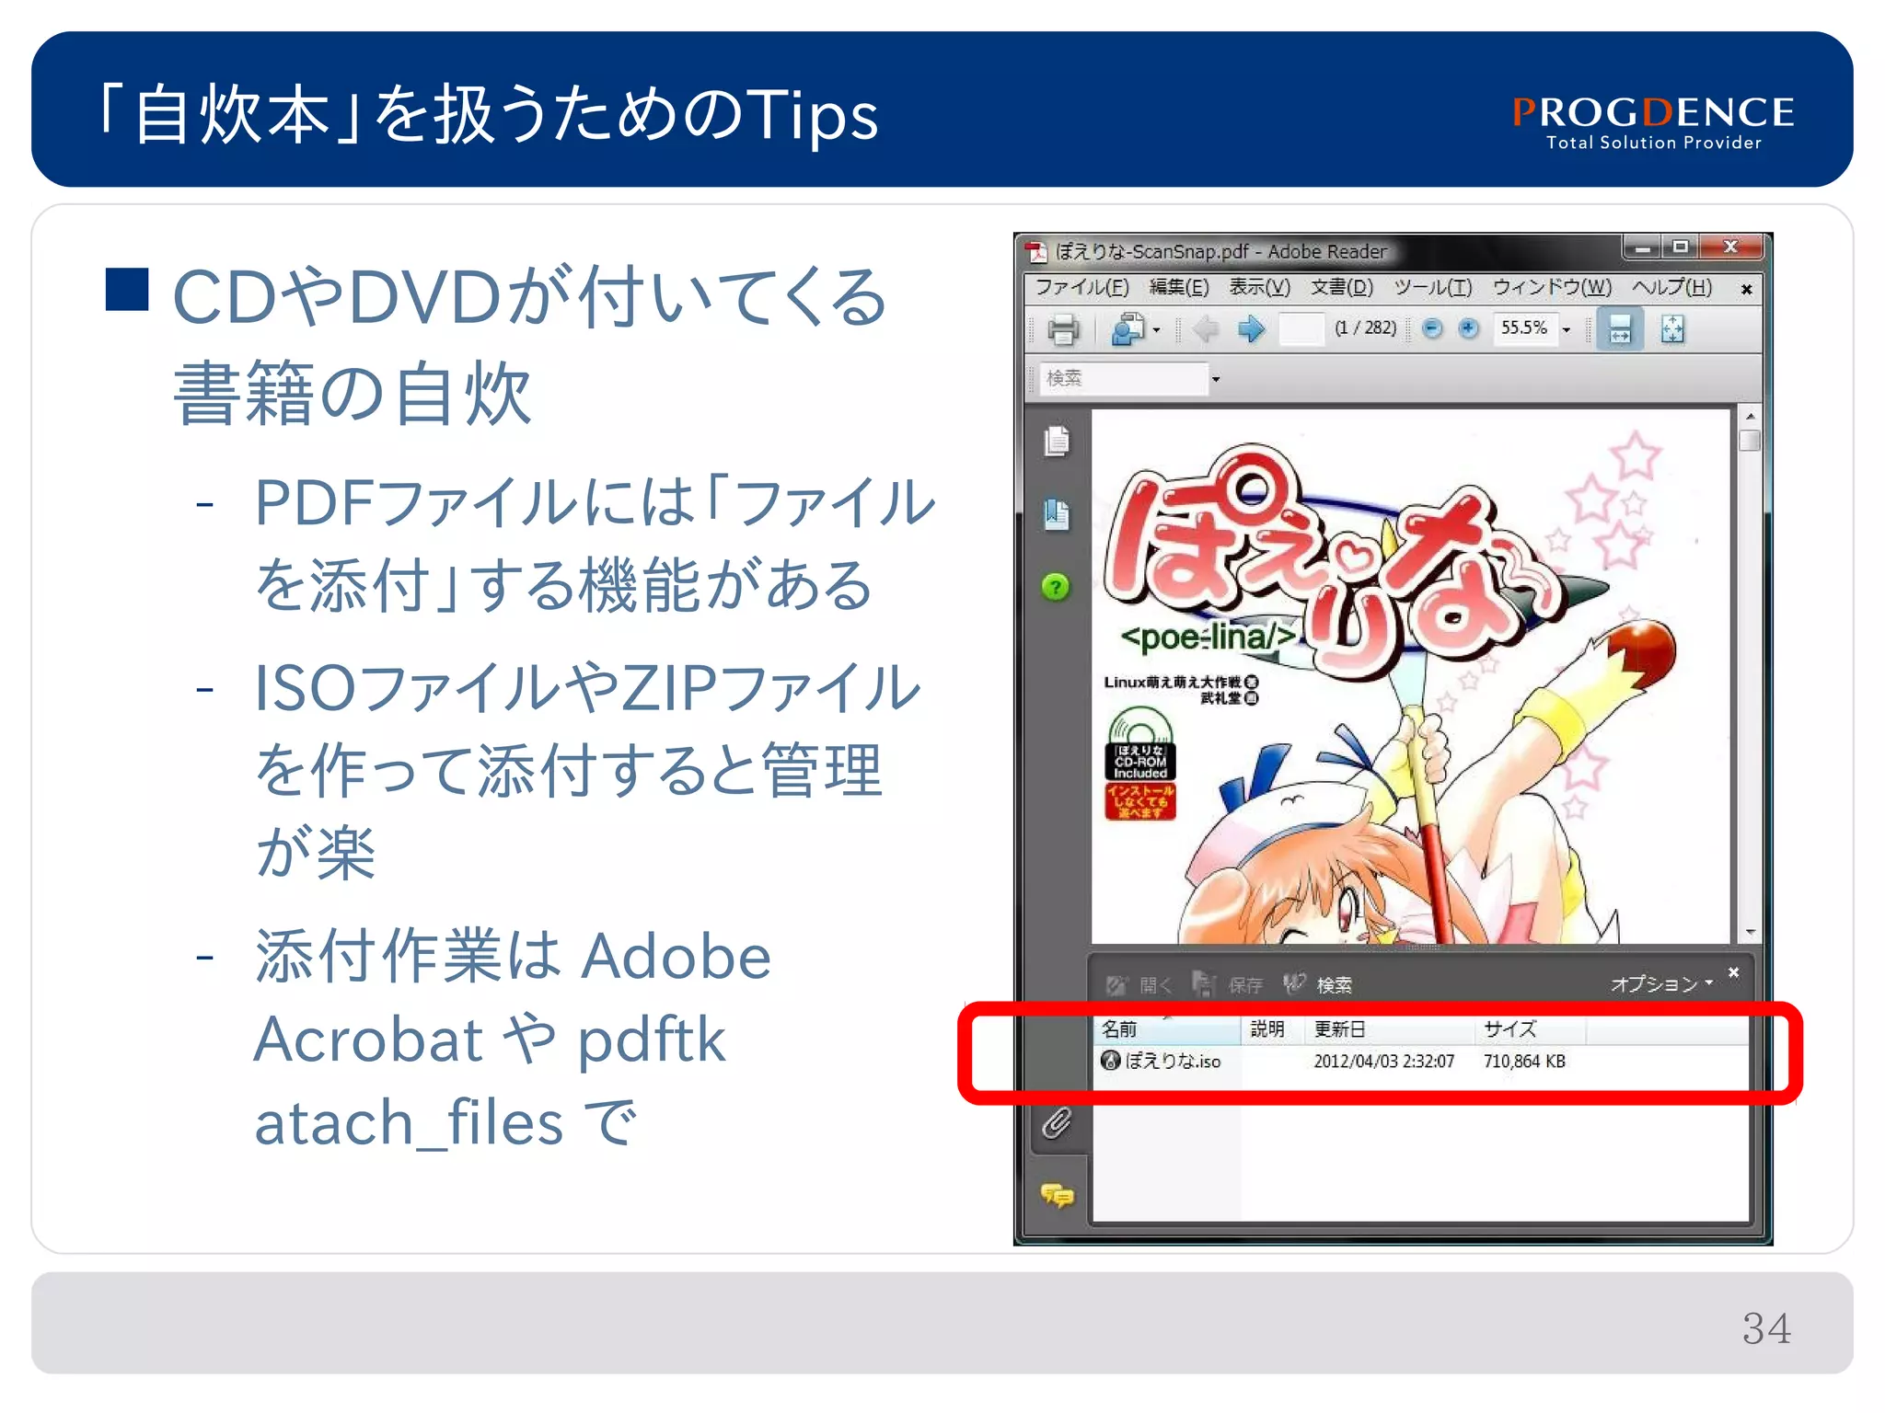This screenshot has width=1885, height=1413.
Task: Click the (1 / 282) page count text
Action: [x=1366, y=328]
